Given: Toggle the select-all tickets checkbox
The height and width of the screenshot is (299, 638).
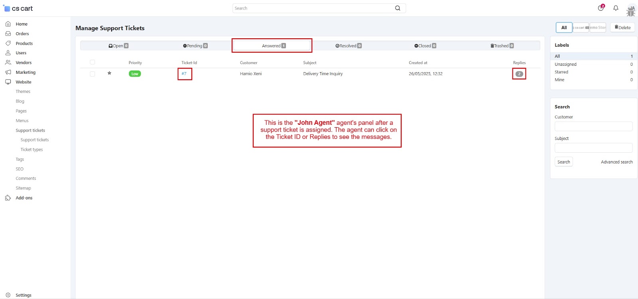Looking at the screenshot, I should point(93,62).
